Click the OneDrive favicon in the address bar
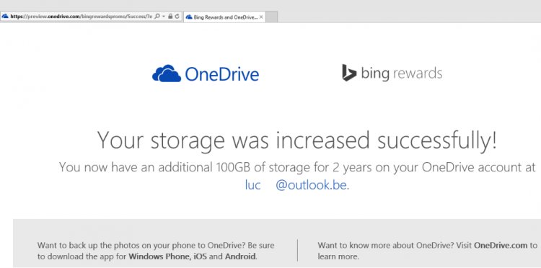The height and width of the screenshot is (268, 541). [5, 16]
